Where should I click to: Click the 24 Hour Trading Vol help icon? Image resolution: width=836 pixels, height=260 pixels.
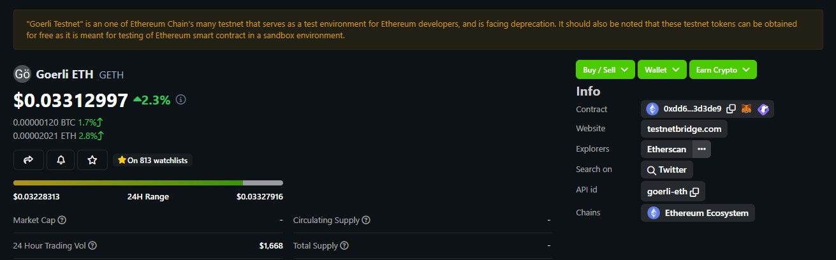tap(92, 245)
